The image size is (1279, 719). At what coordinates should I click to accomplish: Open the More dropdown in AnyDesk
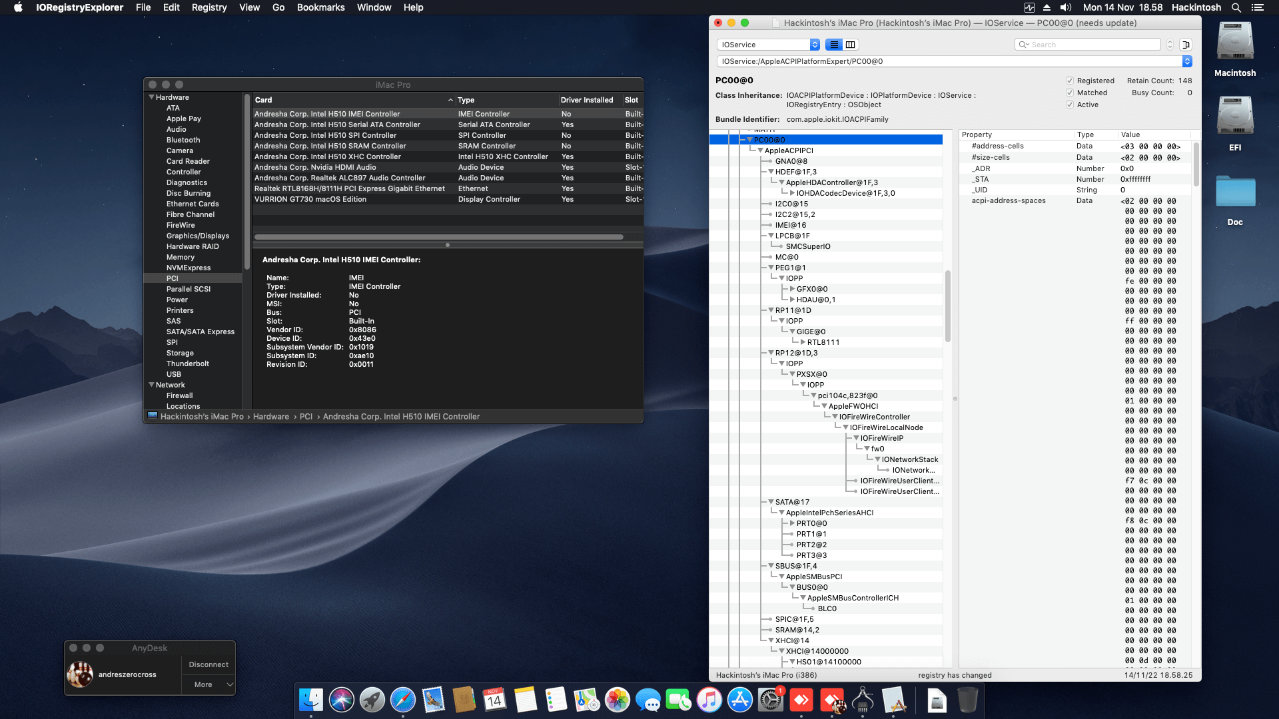pyautogui.click(x=209, y=684)
